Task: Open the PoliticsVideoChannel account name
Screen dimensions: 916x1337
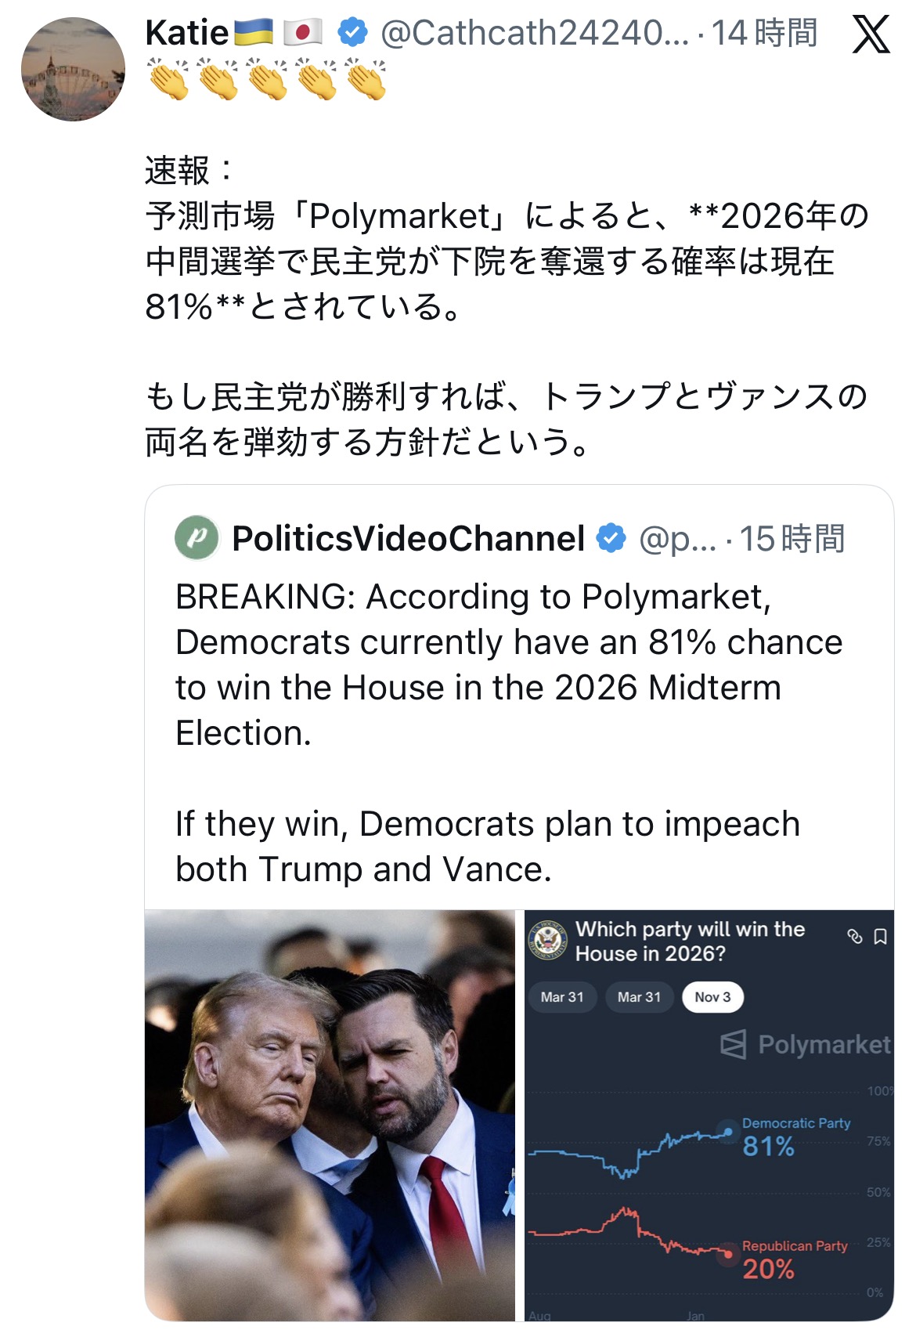Action: click(408, 538)
